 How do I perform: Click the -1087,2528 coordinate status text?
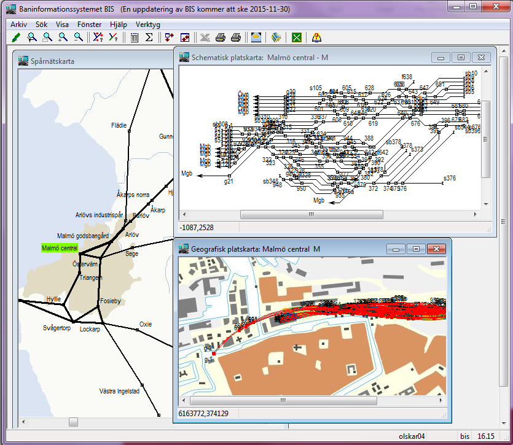point(197,228)
